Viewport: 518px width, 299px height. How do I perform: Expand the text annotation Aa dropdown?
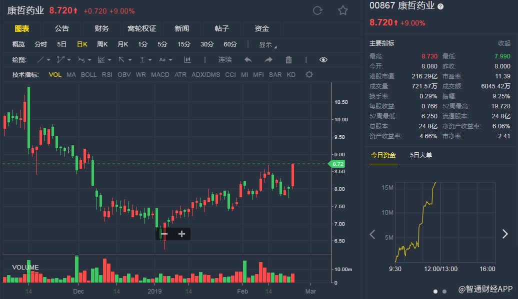pyautogui.click(x=165, y=60)
